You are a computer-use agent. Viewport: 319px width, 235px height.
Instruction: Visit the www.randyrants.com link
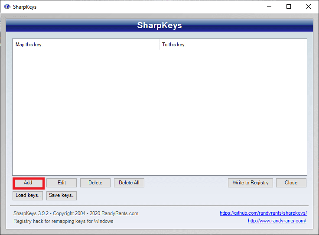[277, 221]
